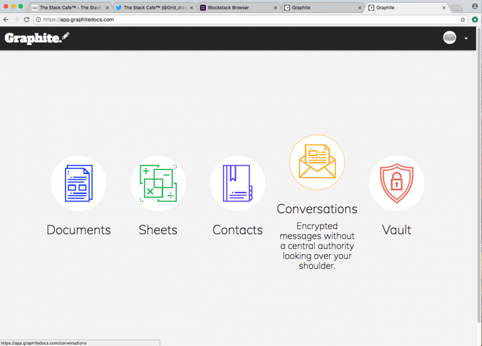Click the address bar URL
Image resolution: width=482 pixels, height=346 pixels.
pos(78,20)
